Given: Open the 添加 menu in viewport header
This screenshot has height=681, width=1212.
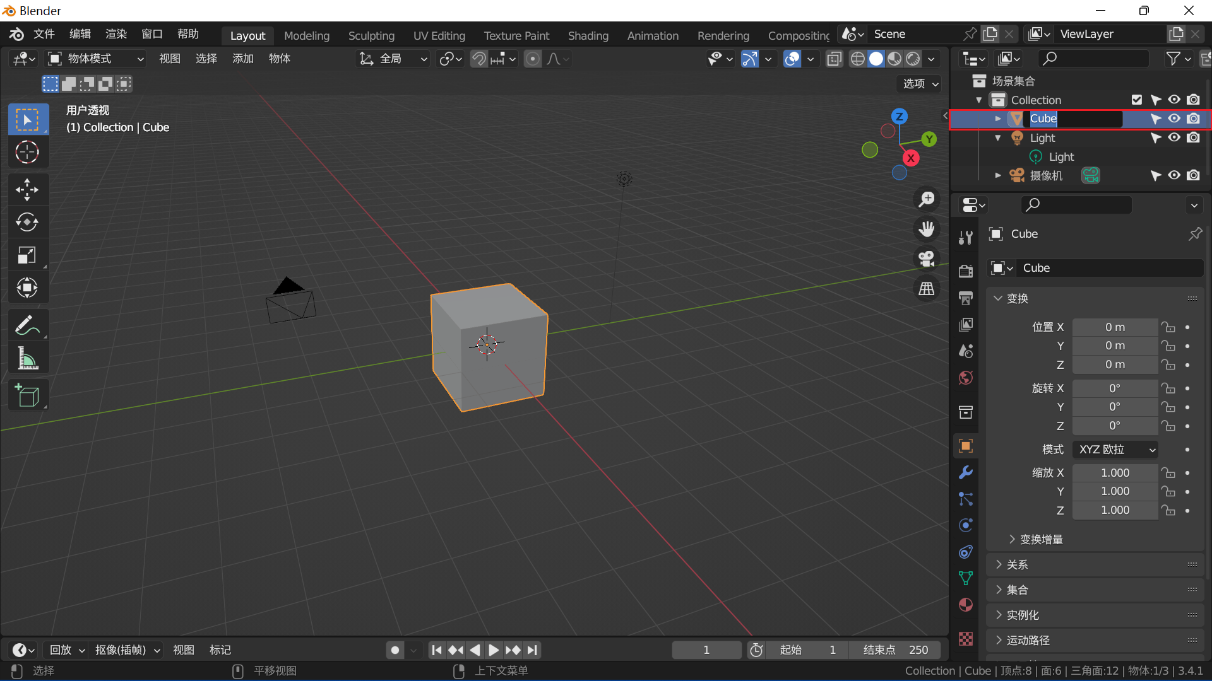Looking at the screenshot, I should [x=243, y=59].
